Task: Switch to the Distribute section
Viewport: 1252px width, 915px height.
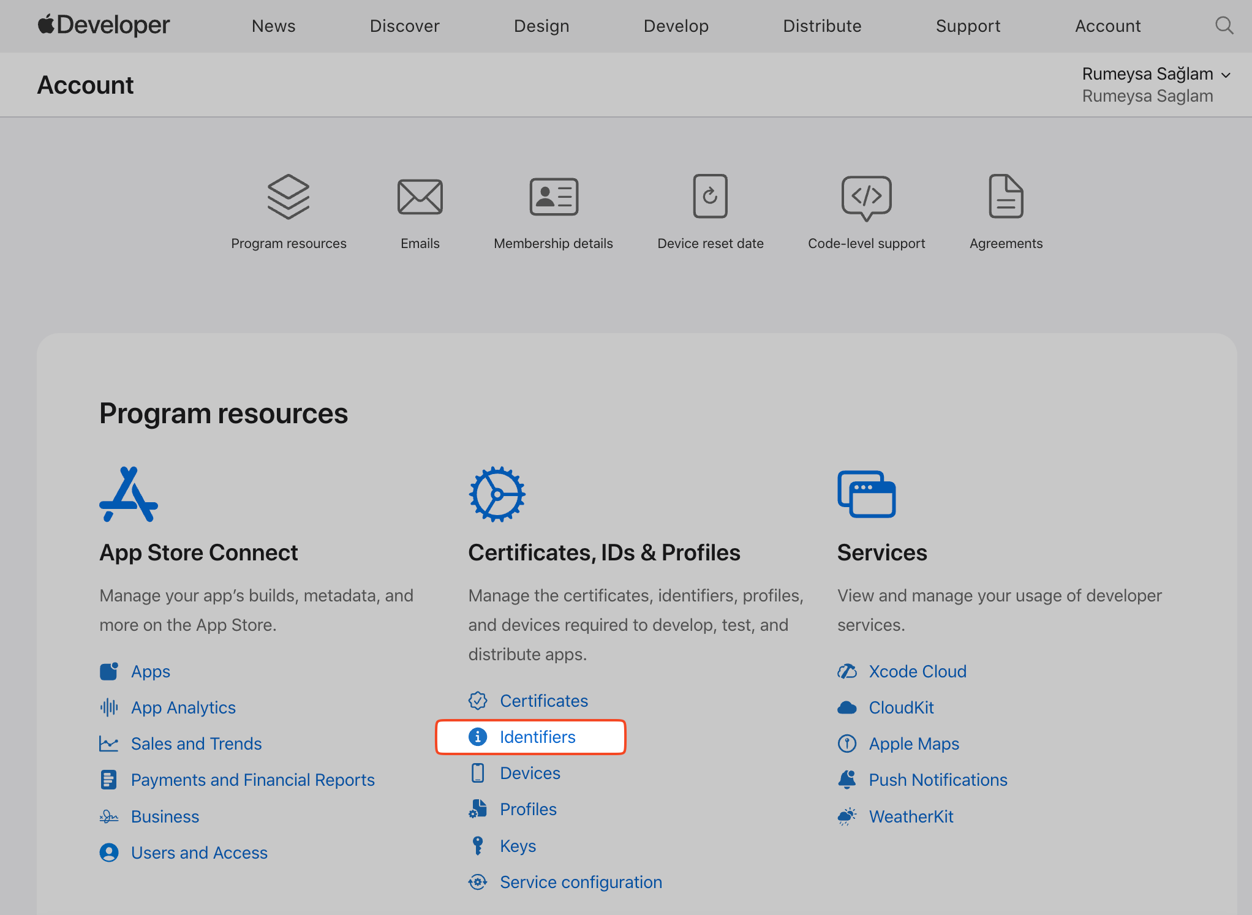Action: 822,26
